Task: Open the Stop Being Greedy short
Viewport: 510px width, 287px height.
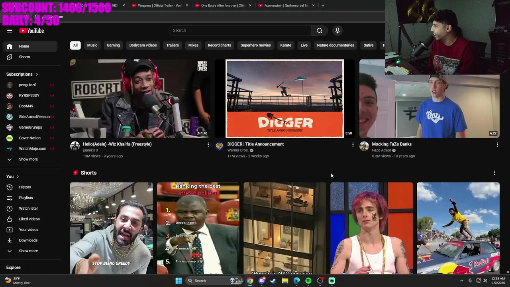Action: 111,228
